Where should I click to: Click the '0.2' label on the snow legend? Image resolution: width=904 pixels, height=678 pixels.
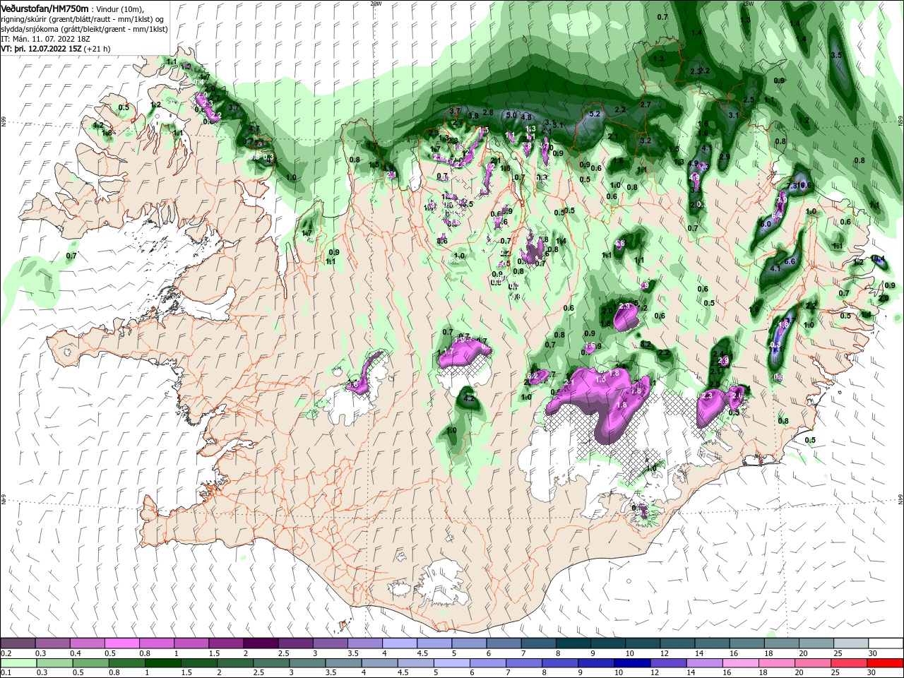click(x=6, y=653)
